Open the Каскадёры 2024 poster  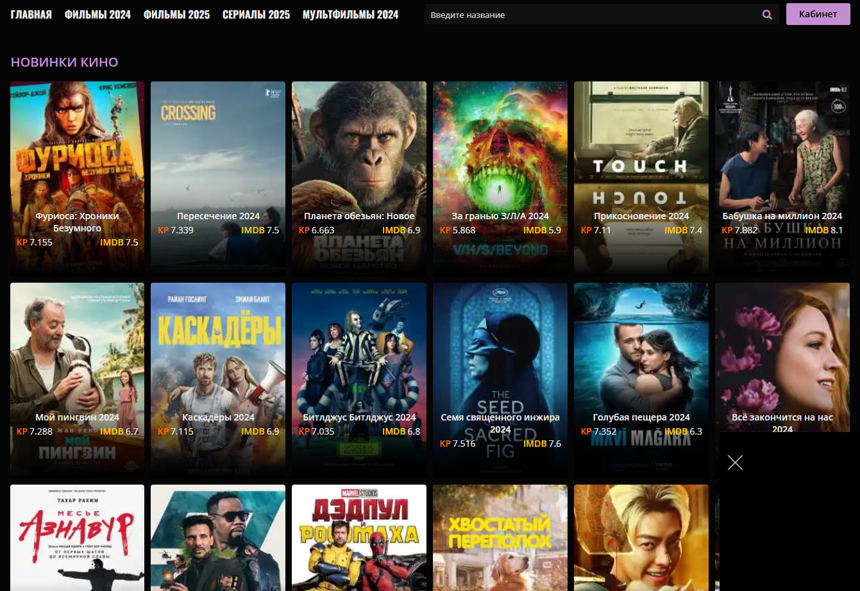218,379
